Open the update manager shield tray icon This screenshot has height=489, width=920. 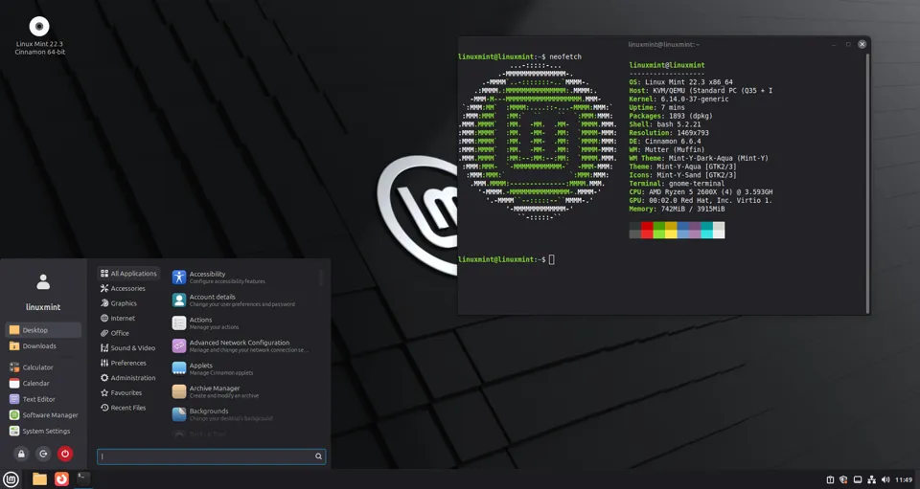(843, 479)
